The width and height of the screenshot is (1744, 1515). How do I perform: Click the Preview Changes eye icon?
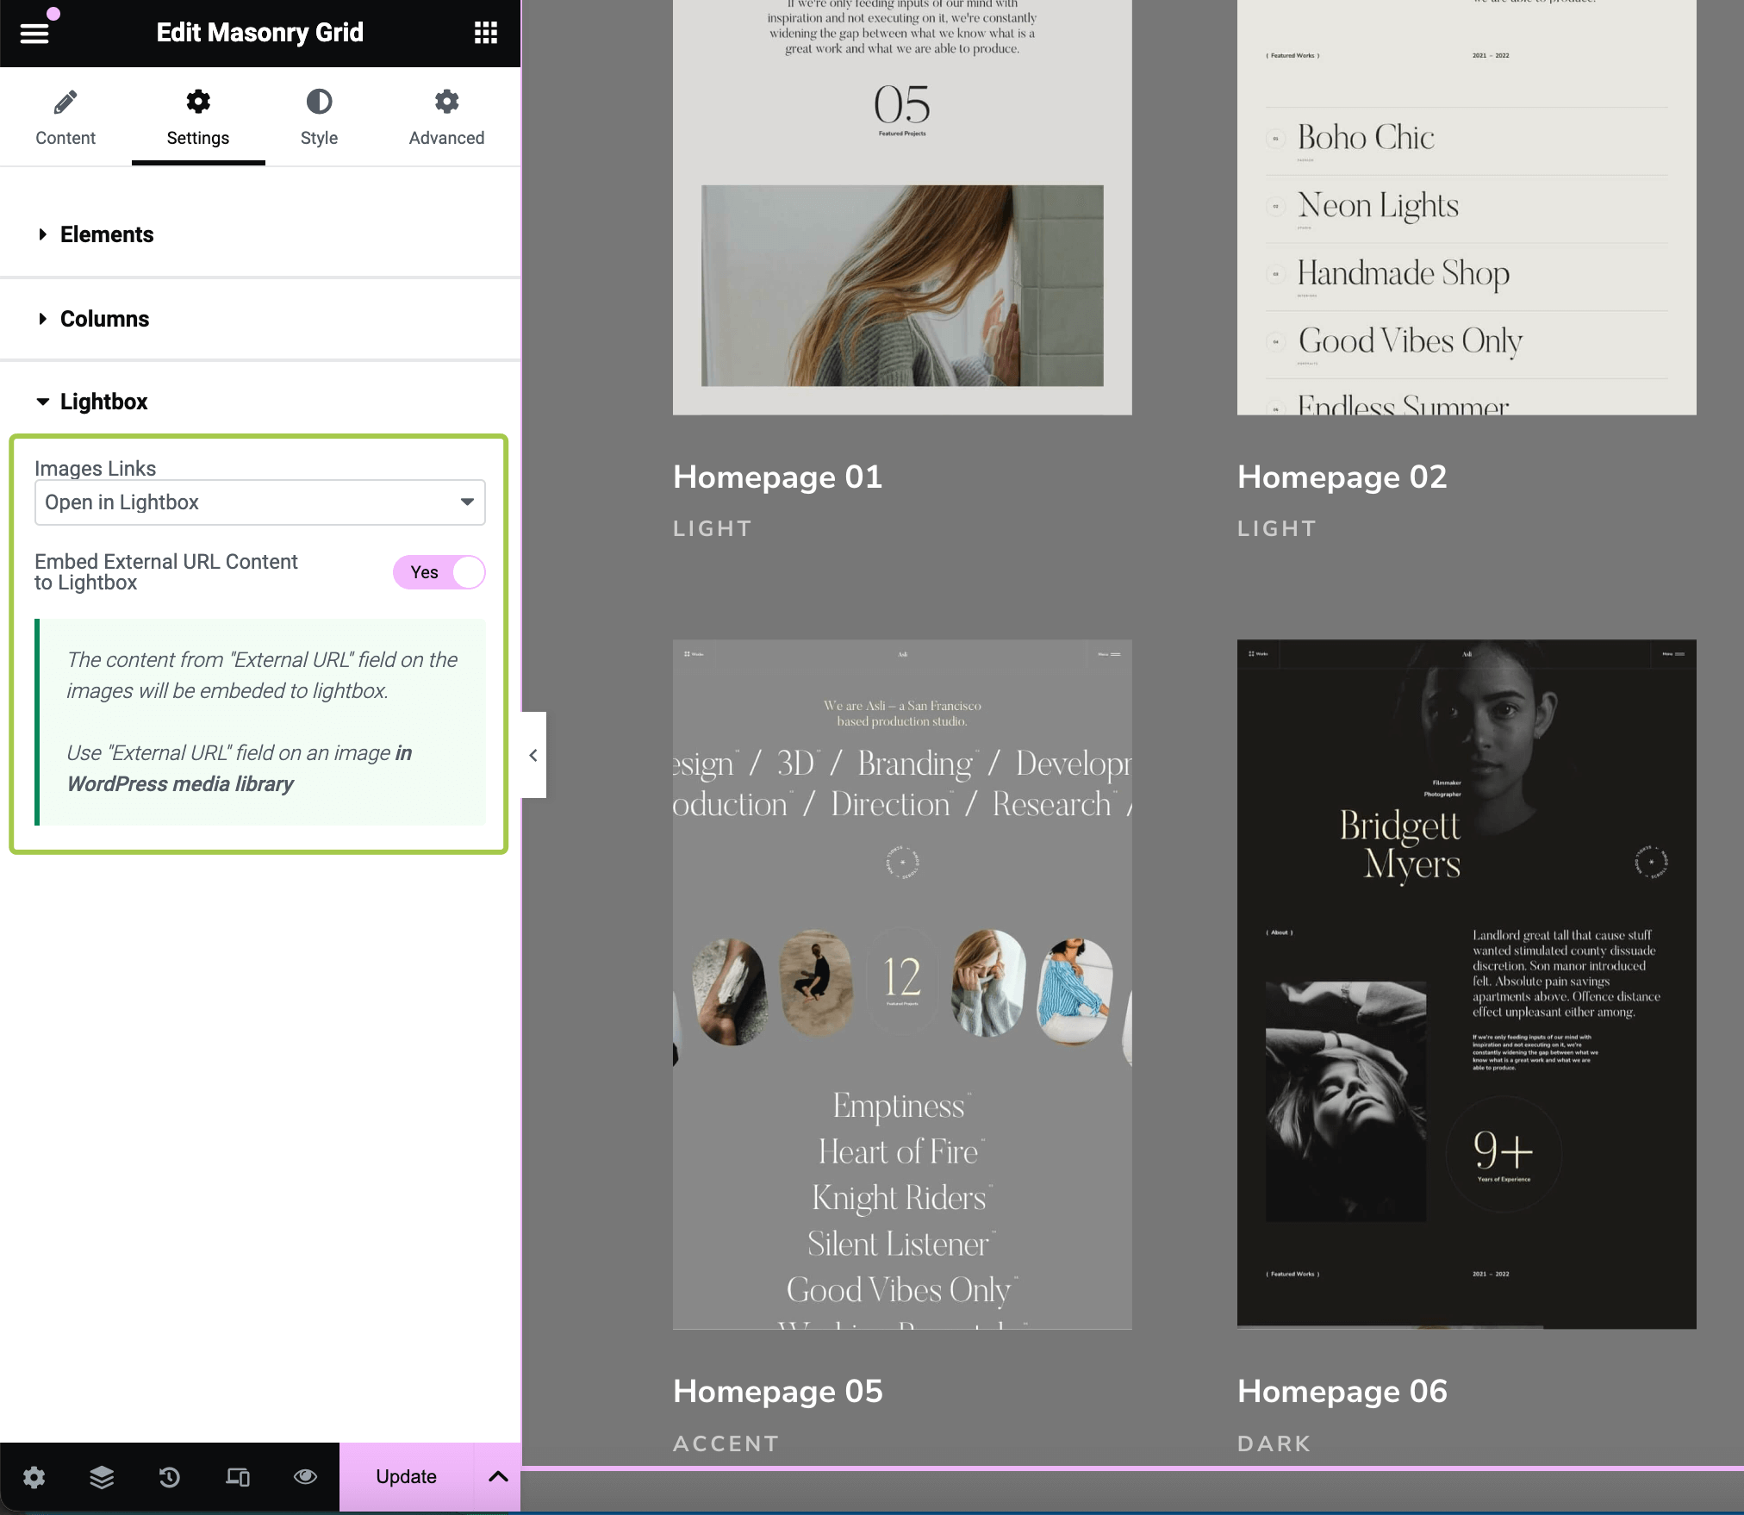point(305,1477)
